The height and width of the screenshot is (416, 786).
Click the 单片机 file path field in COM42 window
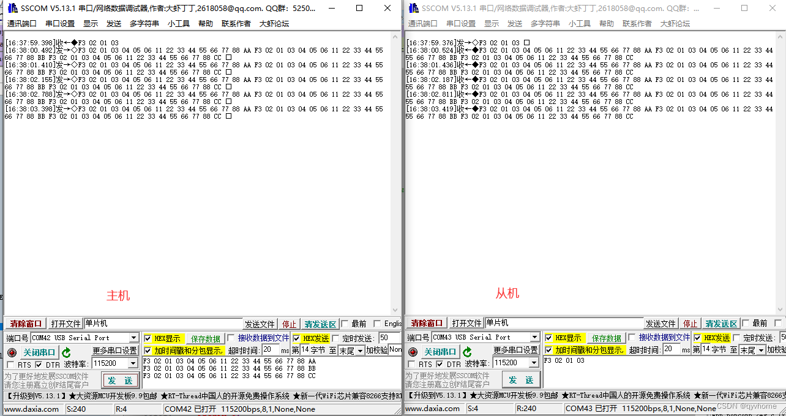click(163, 324)
